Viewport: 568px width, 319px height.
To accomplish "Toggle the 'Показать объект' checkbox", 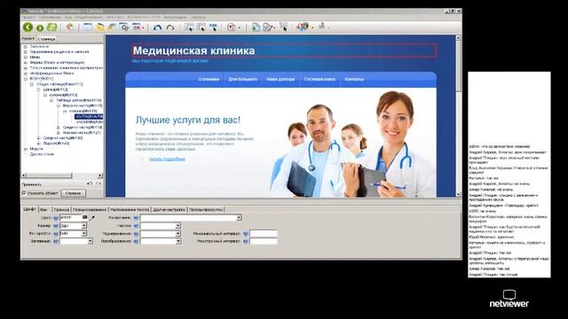I will pos(24,193).
